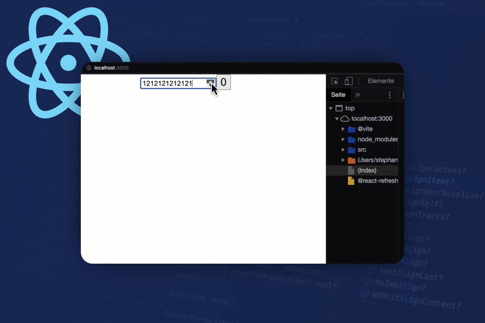This screenshot has height=323, width=485.
Task: Focus the number input containing 1212121212121
Action: pyautogui.click(x=178, y=84)
